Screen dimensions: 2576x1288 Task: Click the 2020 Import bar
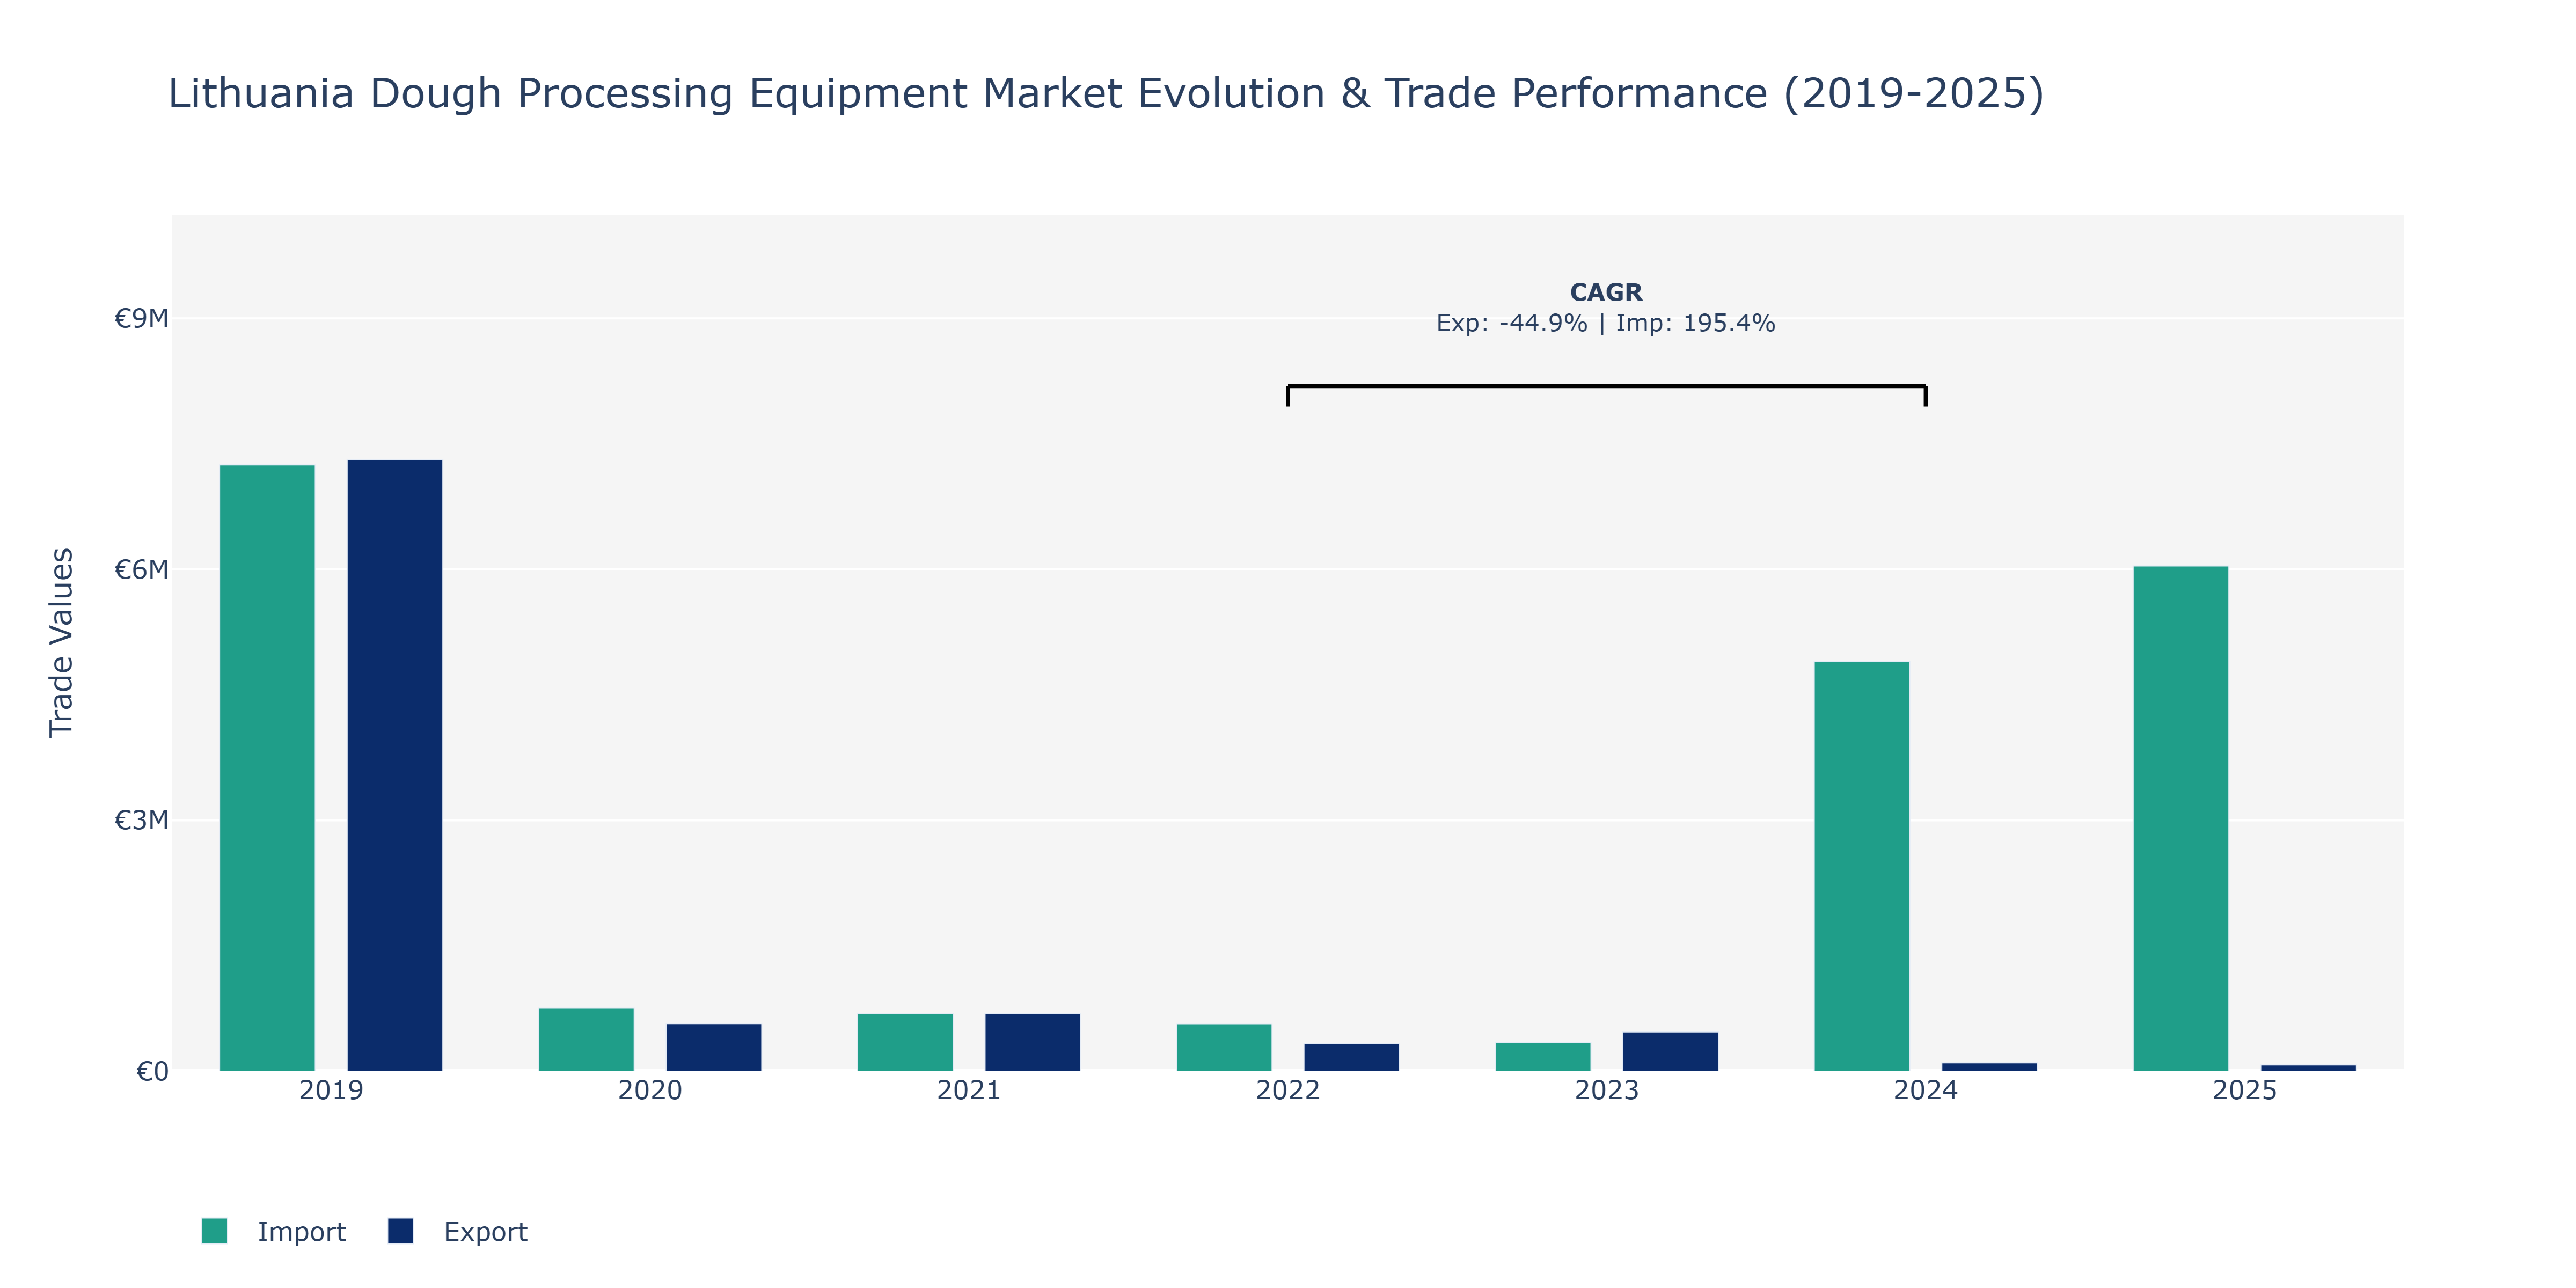tap(586, 1040)
